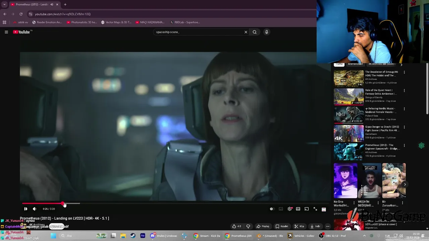Start voice search with the microphone
The image size is (429, 241).
pyautogui.click(x=266, y=32)
